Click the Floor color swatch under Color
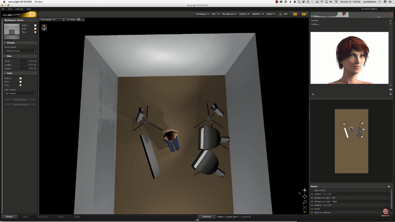The width and height of the screenshot is (395, 222). pos(21,85)
